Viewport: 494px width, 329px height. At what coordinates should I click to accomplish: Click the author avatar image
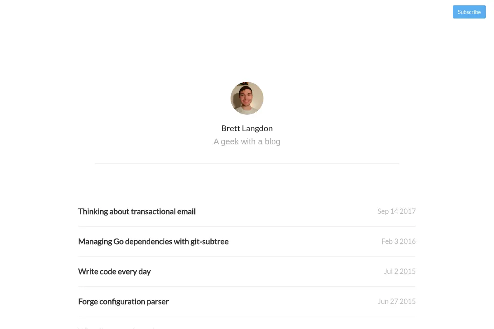(x=247, y=98)
